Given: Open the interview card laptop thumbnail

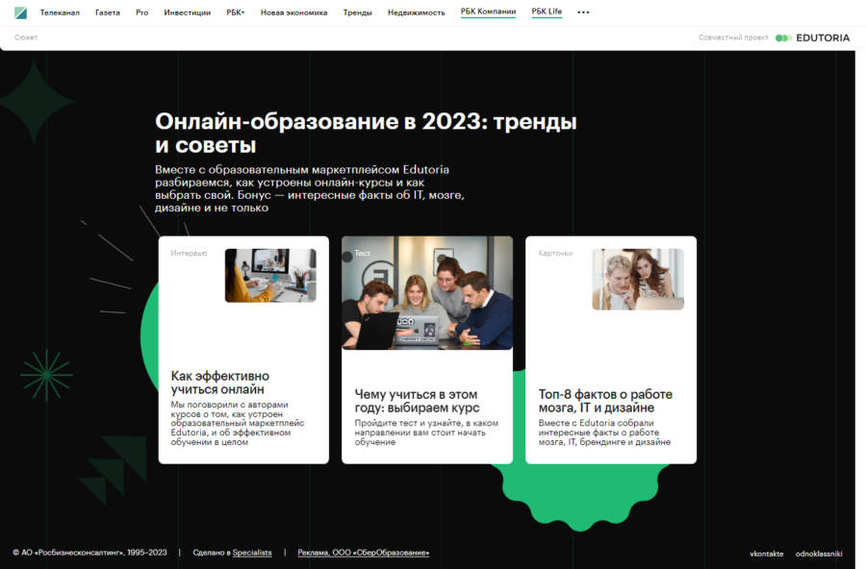Looking at the screenshot, I should [270, 276].
